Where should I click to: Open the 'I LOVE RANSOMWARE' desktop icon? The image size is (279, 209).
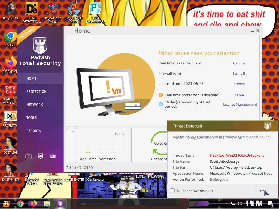pyautogui.click(x=96, y=13)
